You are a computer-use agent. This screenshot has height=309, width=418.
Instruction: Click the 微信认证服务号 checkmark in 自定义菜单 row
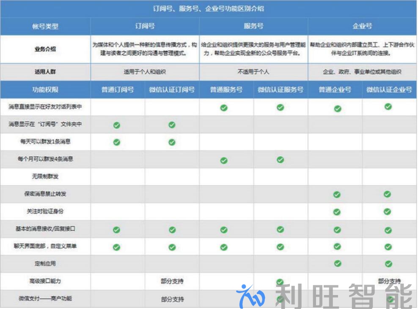[280, 247]
